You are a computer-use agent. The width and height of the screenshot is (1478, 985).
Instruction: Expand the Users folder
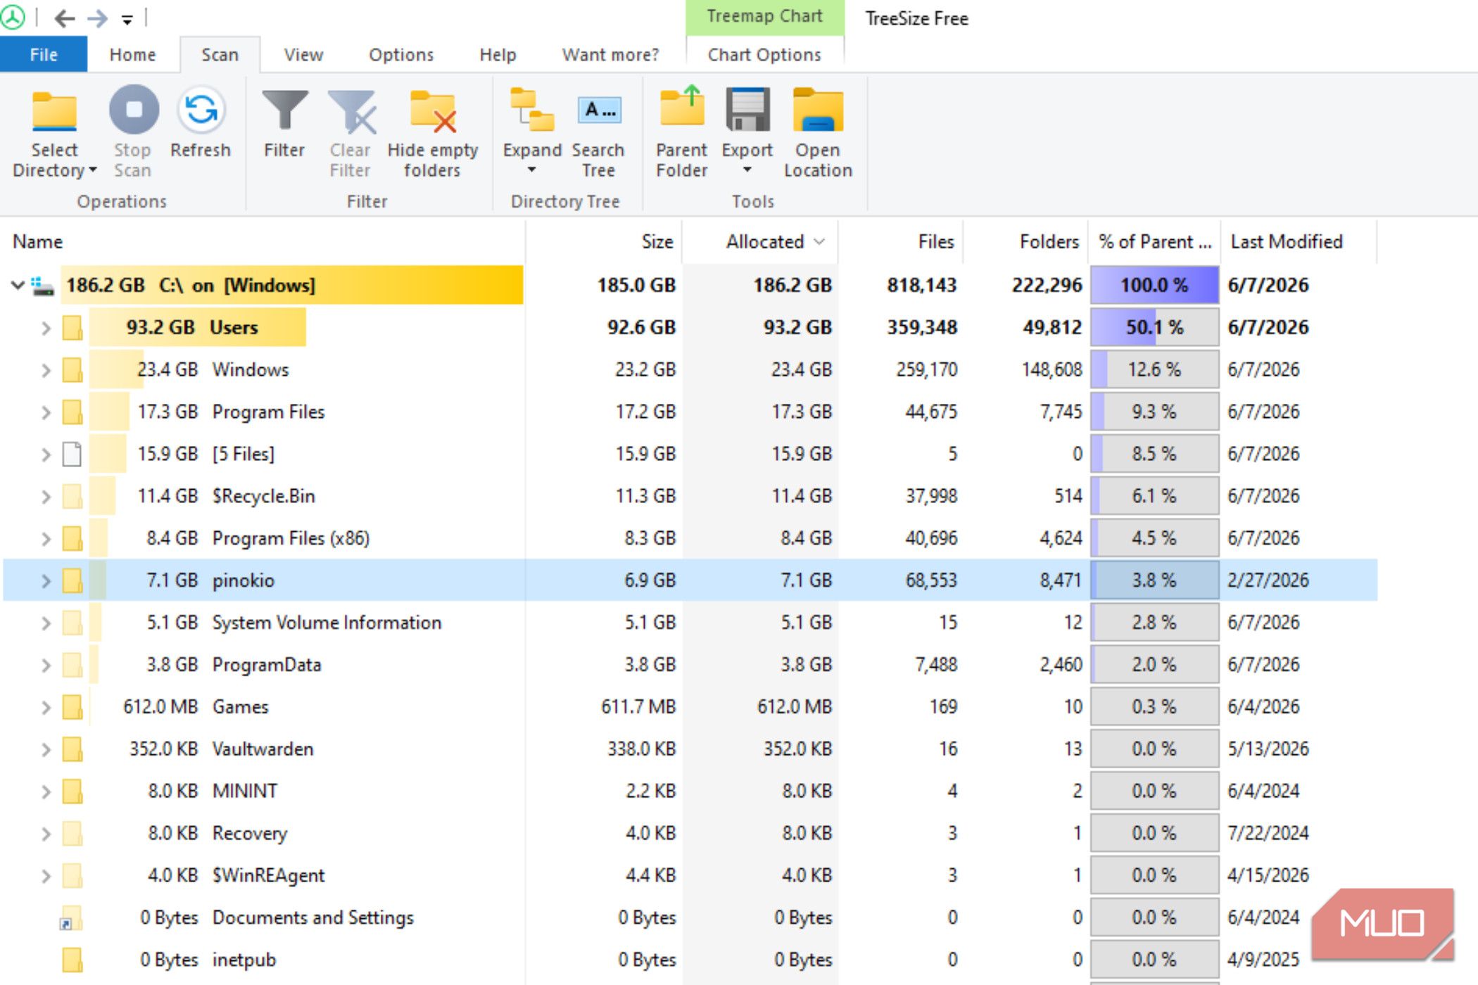point(46,328)
